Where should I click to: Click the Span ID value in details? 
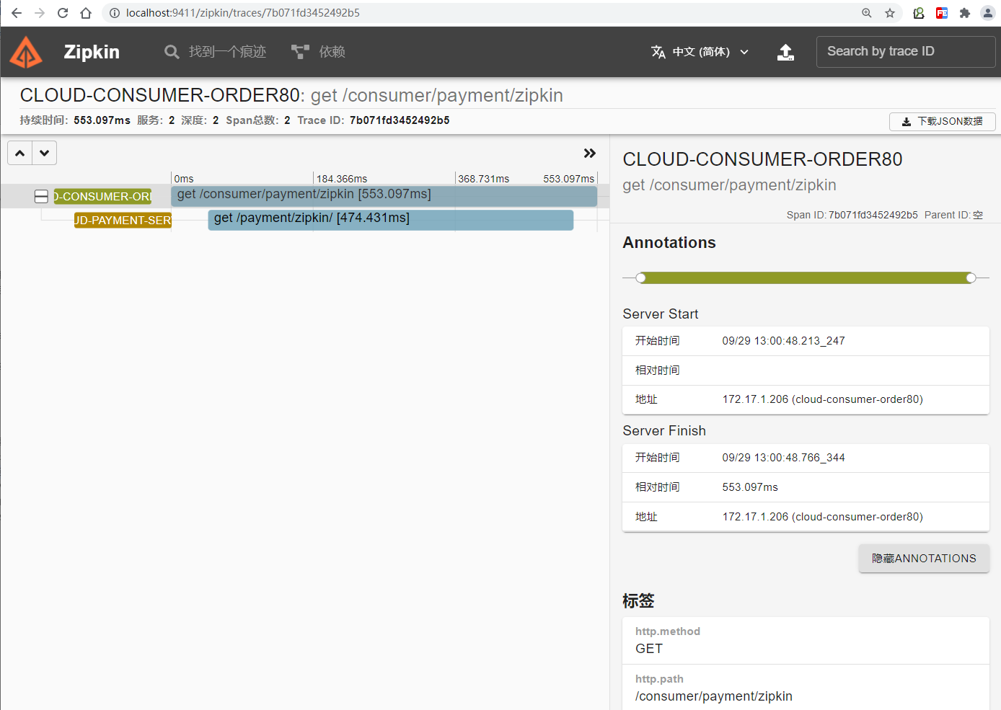point(873,215)
